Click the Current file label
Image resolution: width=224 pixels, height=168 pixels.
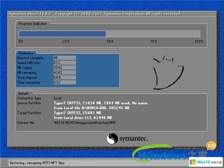pos(26,123)
